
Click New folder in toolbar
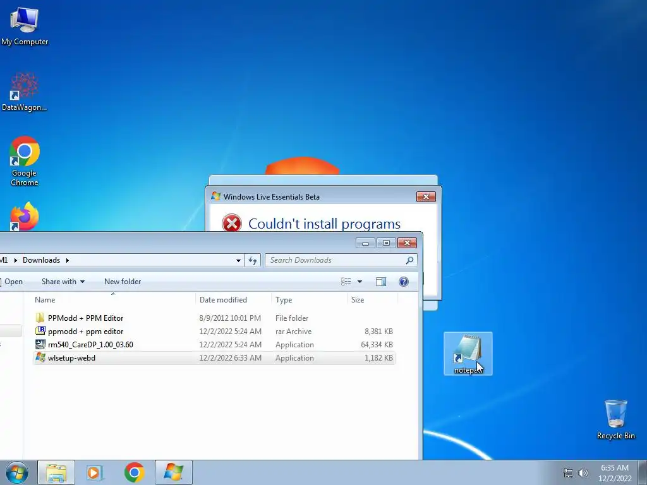(123, 282)
